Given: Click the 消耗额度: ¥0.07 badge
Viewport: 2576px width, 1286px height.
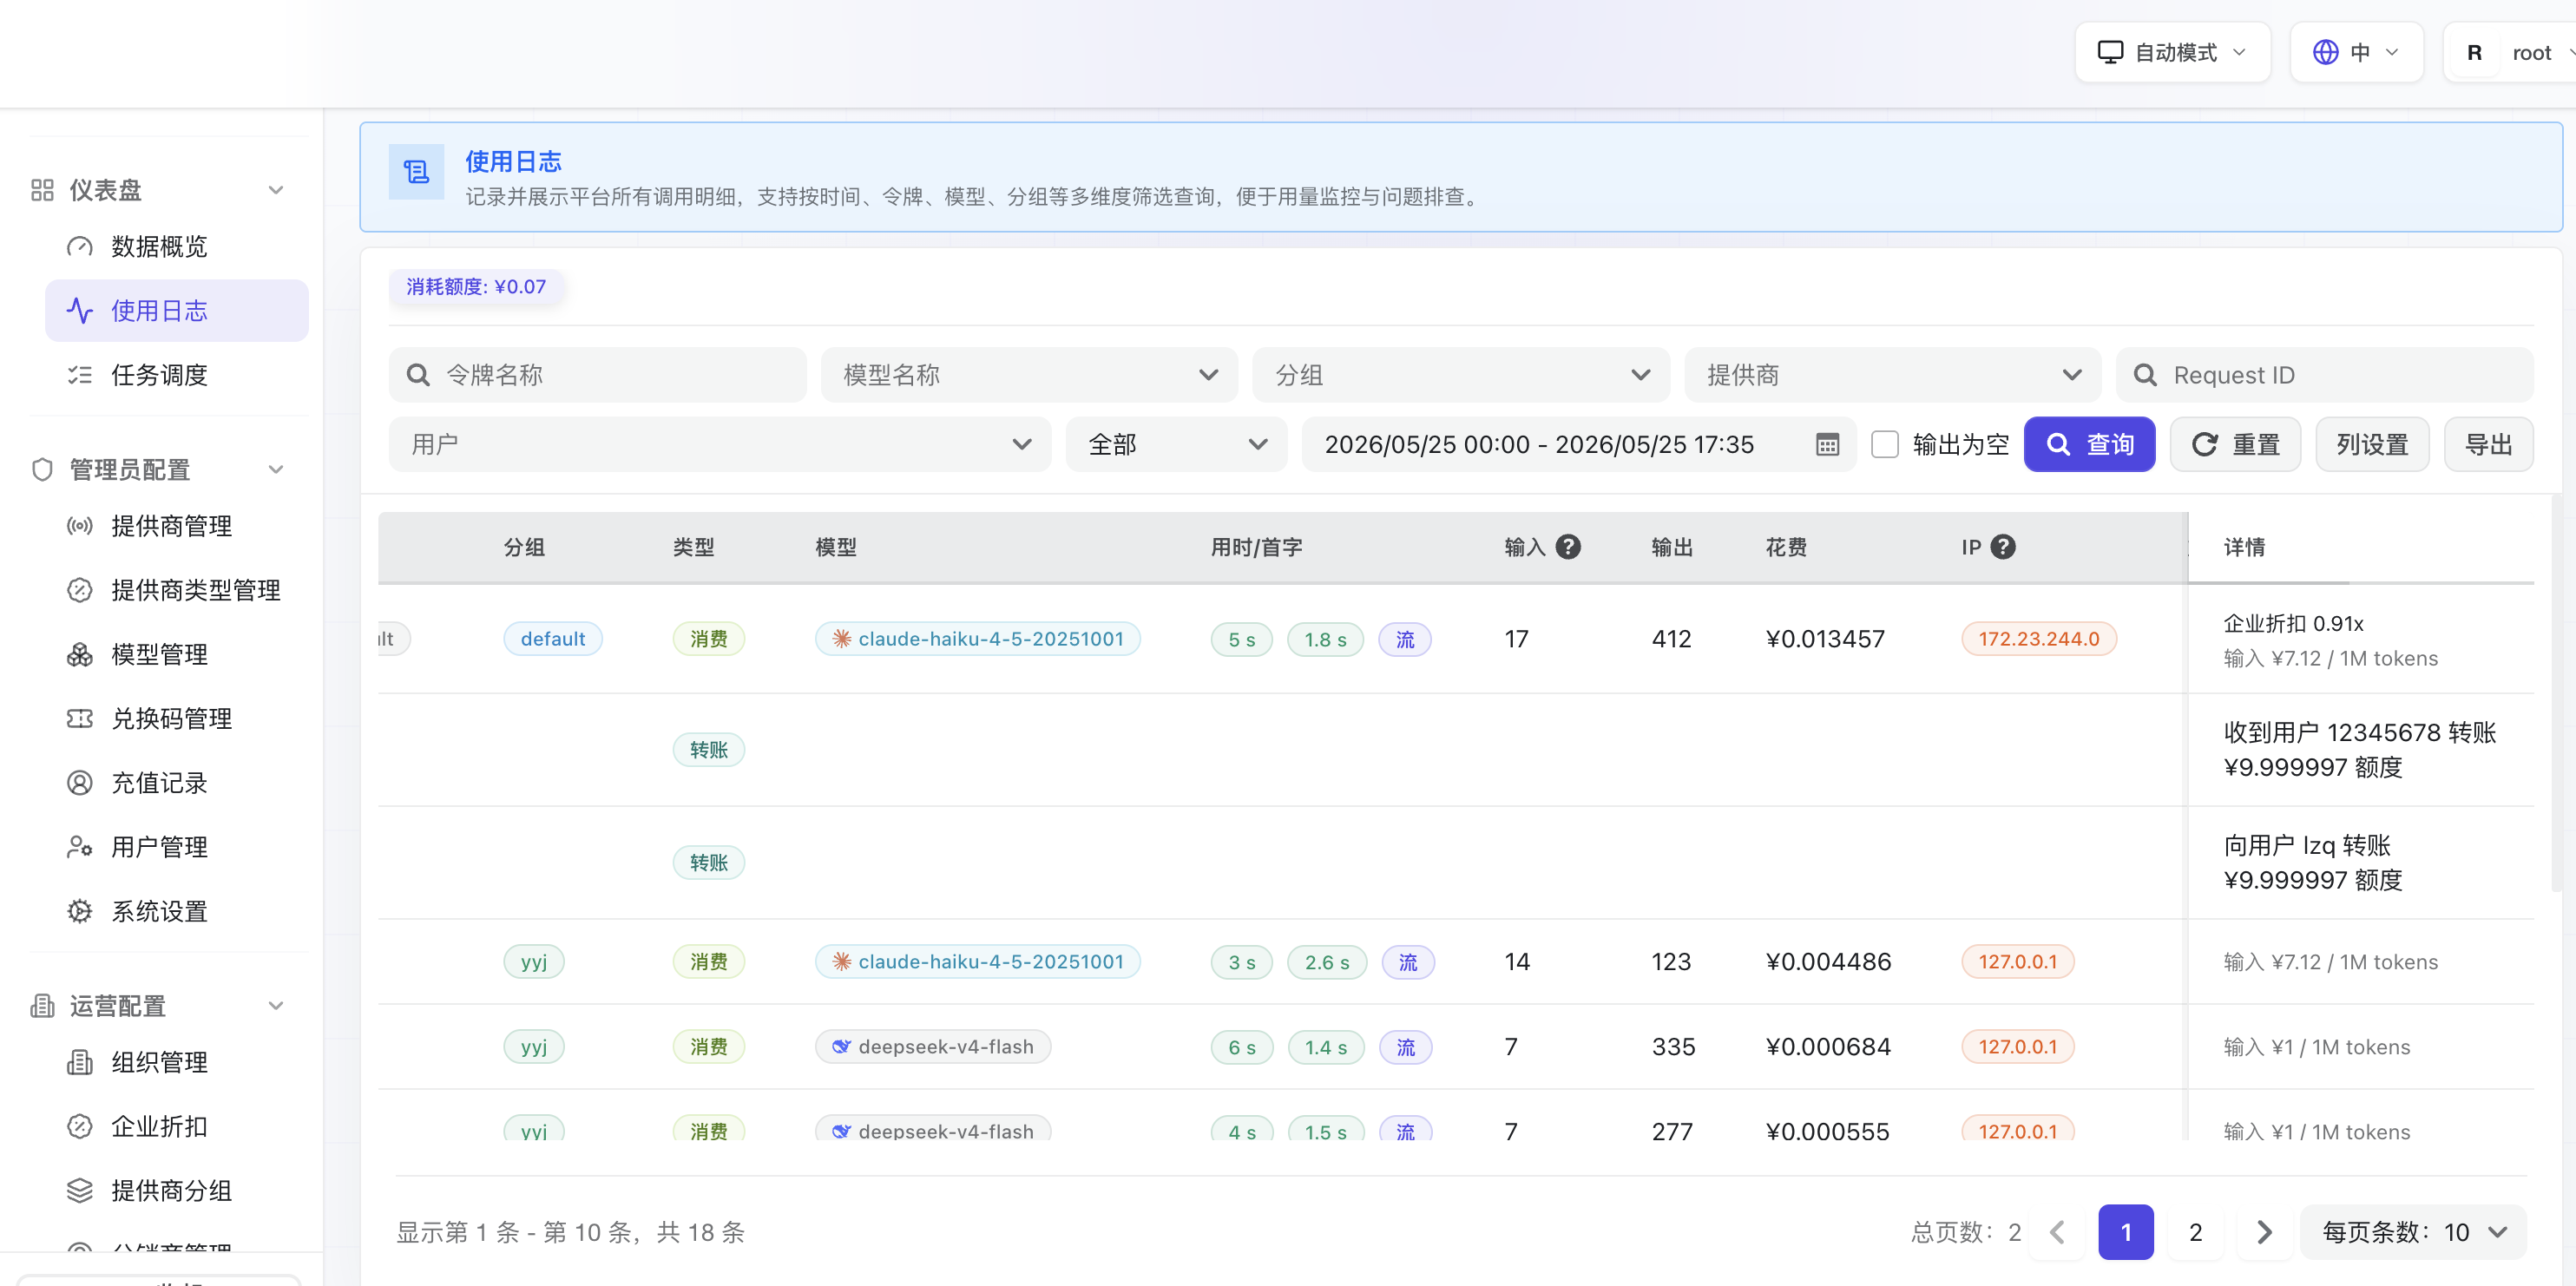Looking at the screenshot, I should (x=476, y=286).
